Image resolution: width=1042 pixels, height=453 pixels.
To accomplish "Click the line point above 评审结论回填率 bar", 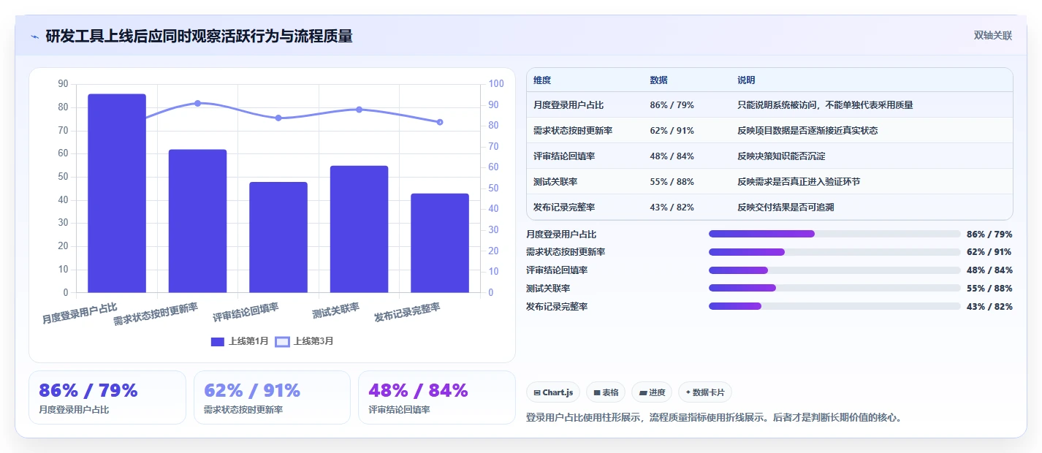I will pos(278,118).
